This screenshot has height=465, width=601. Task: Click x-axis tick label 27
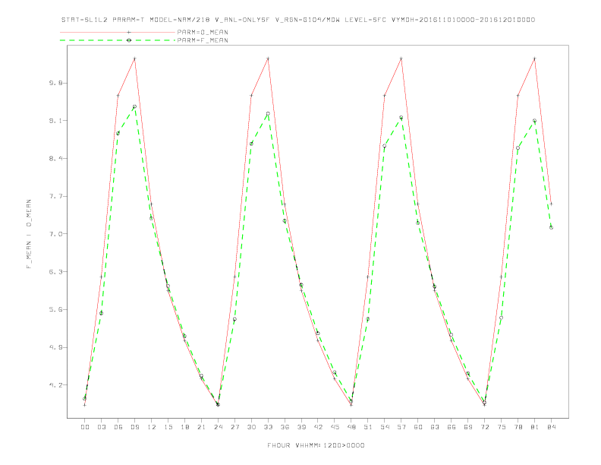(234, 427)
